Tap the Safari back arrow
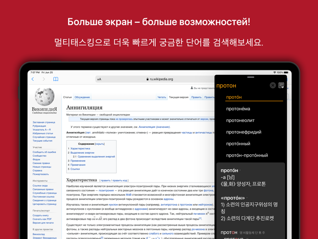 [x=33, y=79]
